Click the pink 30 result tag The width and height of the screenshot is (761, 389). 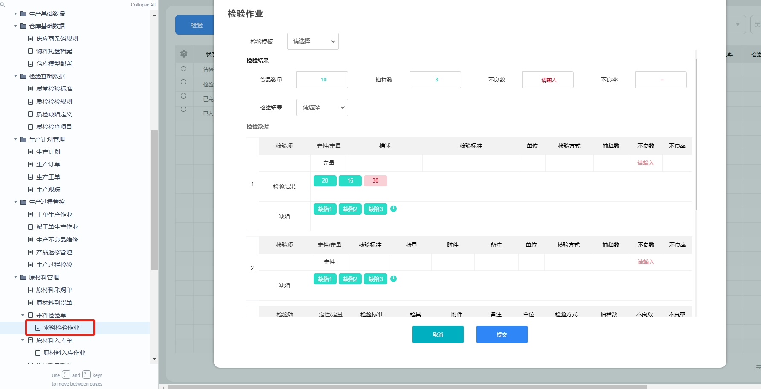(x=375, y=181)
